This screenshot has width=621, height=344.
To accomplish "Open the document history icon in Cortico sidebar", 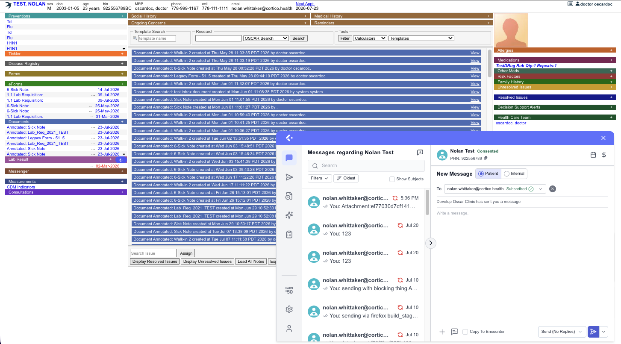I will point(289,196).
